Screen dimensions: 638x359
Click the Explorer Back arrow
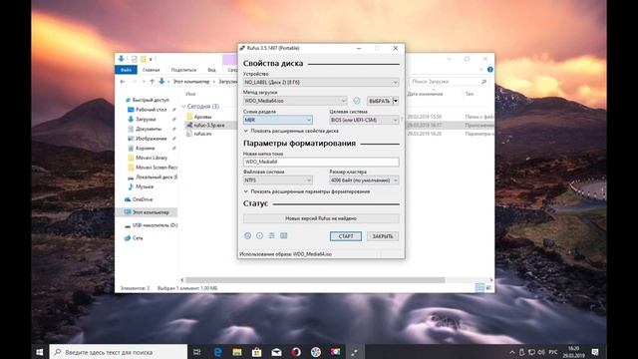click(x=123, y=82)
